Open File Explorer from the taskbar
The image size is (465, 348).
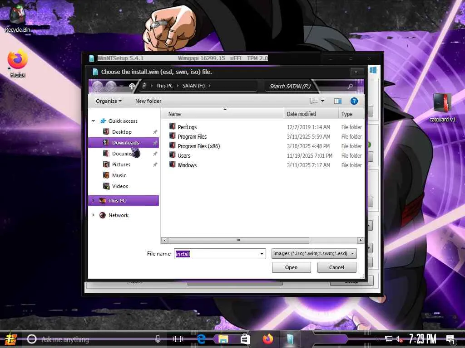click(x=223, y=339)
